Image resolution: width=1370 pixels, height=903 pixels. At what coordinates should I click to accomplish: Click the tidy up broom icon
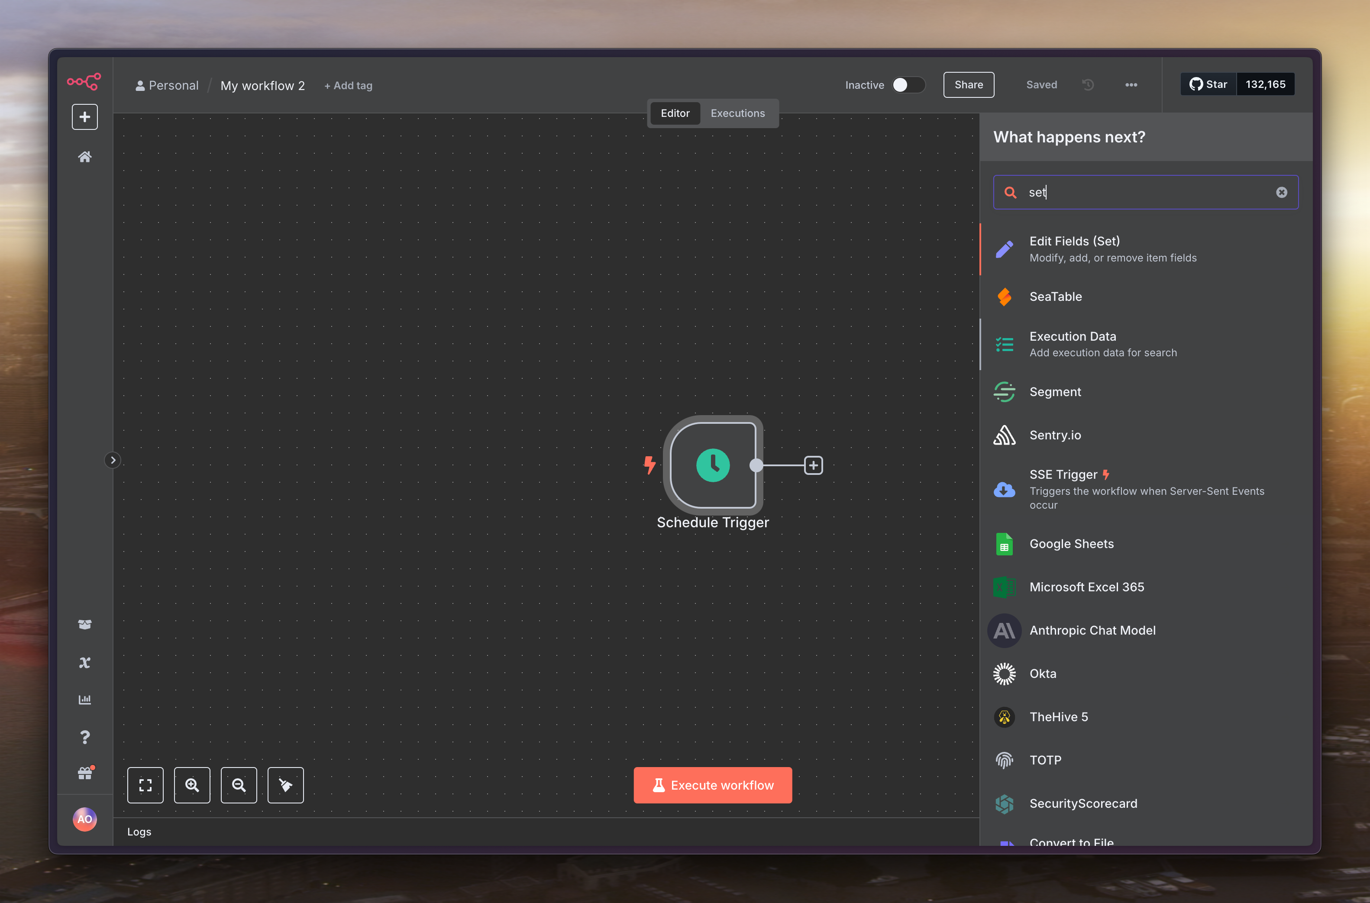tap(285, 785)
